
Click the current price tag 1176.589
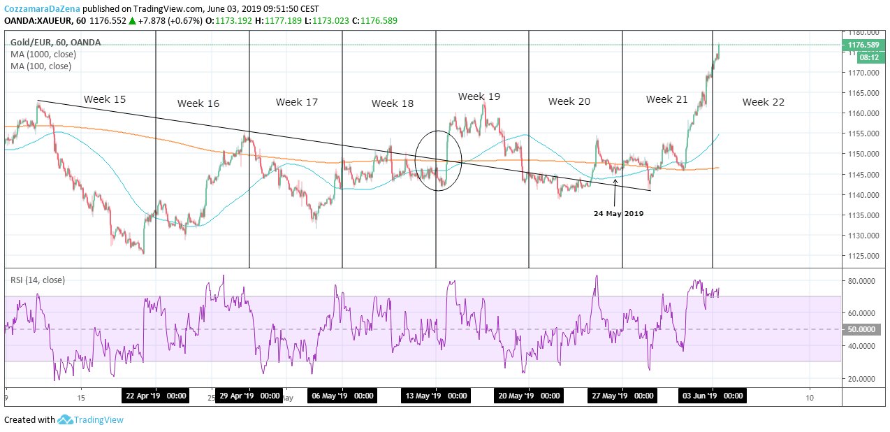tap(864, 45)
